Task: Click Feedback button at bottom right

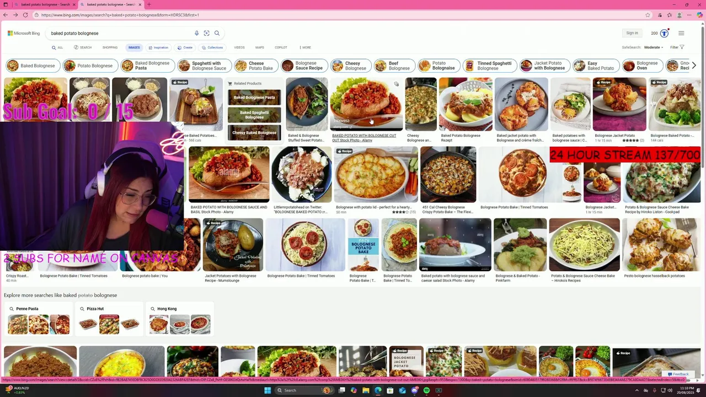Action: [x=678, y=374]
